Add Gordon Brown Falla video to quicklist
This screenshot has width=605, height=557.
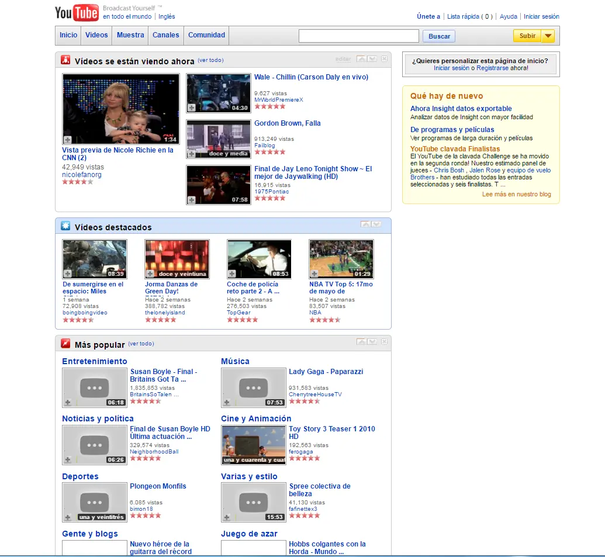191,154
